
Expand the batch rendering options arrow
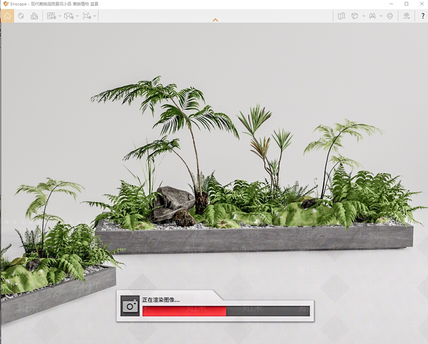tap(95, 16)
